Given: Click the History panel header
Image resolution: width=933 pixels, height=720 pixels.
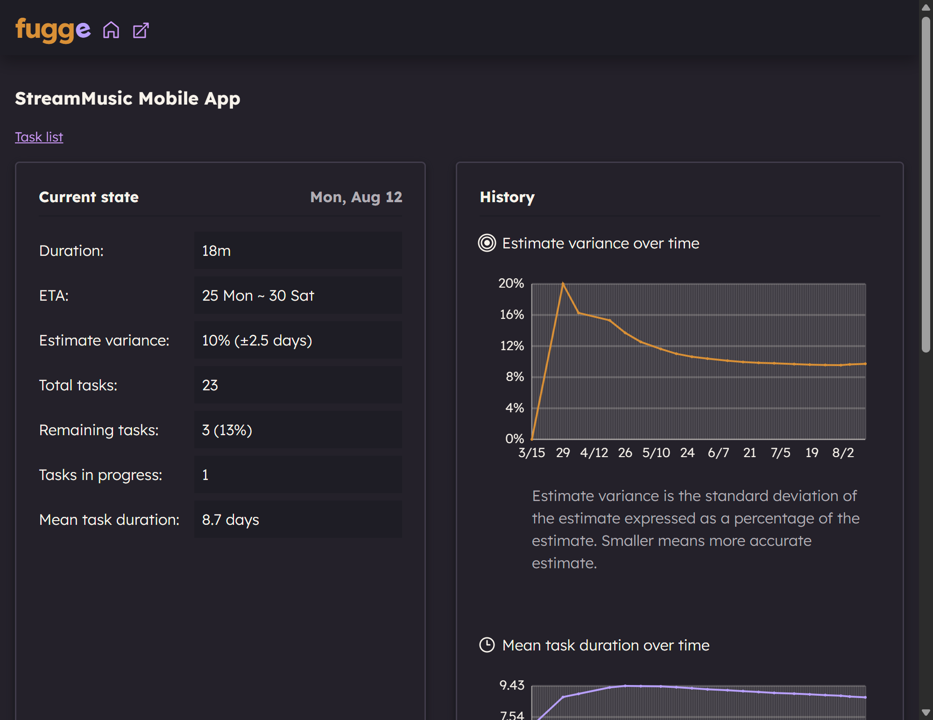Looking at the screenshot, I should 507,197.
